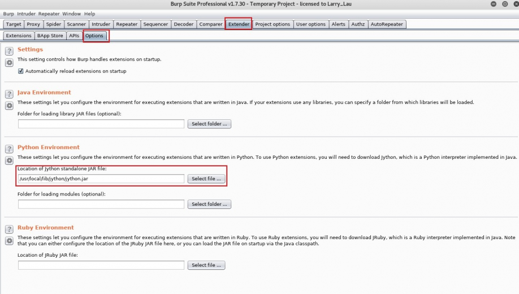Open the Repeater menu
519x294 pixels.
click(x=49, y=14)
